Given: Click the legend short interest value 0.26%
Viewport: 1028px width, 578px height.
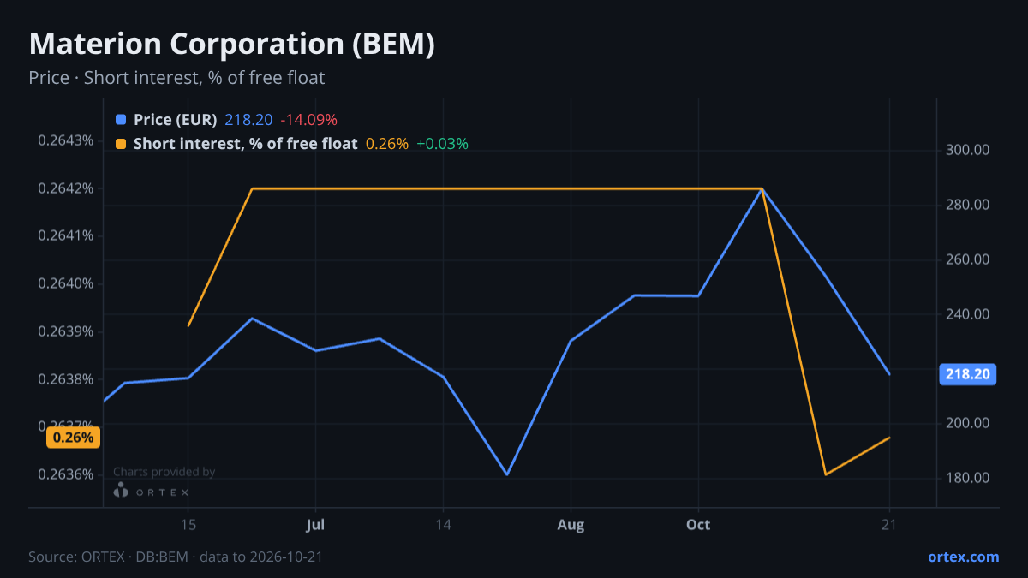Looking at the screenshot, I should (x=387, y=144).
